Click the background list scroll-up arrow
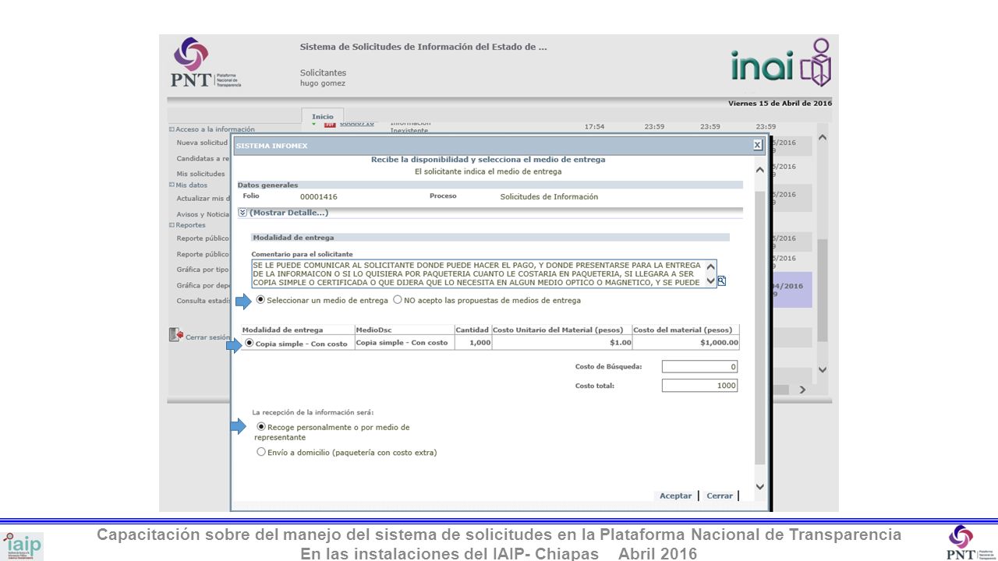The image size is (998, 561). point(822,137)
